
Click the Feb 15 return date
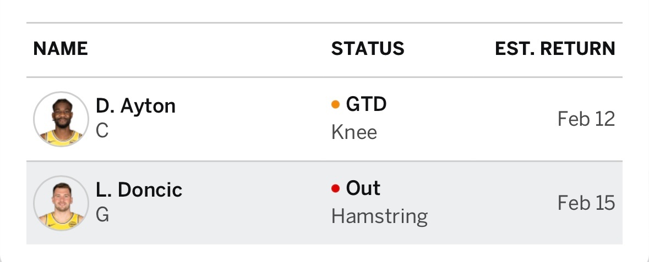point(586,203)
